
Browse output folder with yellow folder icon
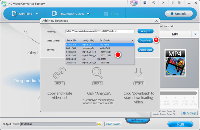[99, 124]
